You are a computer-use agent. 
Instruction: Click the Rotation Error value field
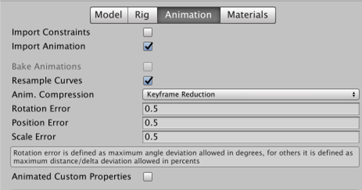(250, 109)
